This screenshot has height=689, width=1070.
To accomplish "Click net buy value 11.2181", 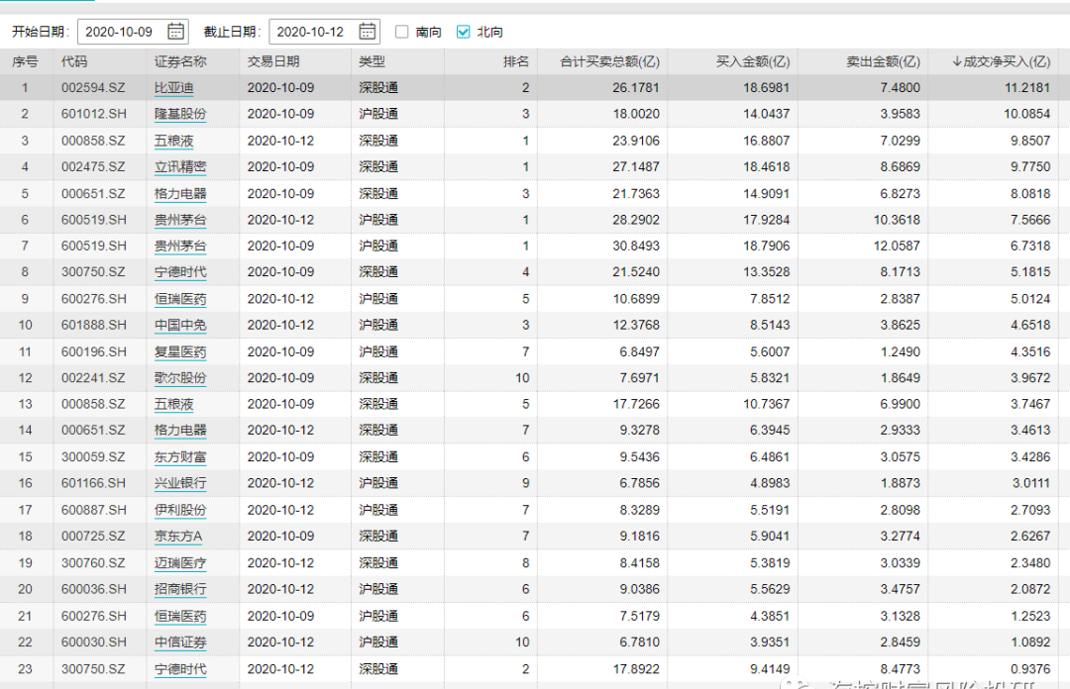I will pyautogui.click(x=1027, y=88).
